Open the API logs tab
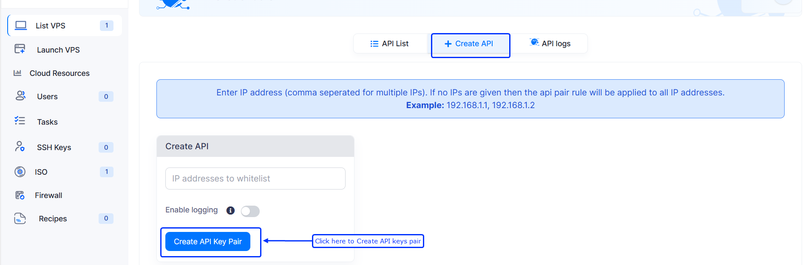The height and width of the screenshot is (265, 808). click(x=550, y=44)
